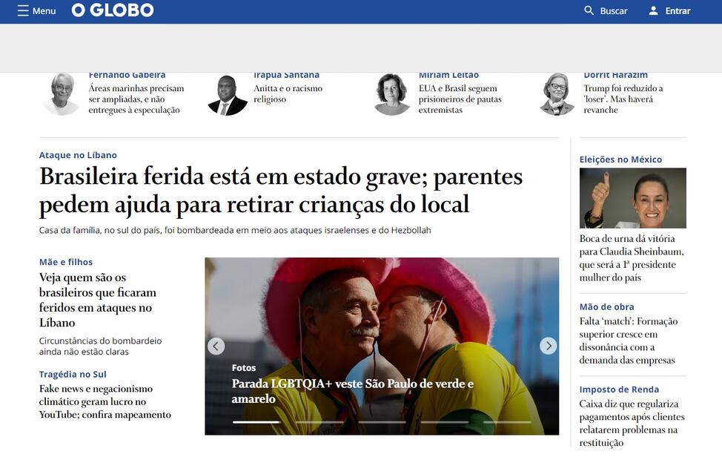The width and height of the screenshot is (722, 460).
Task: Open the Entrar login link
Action: click(x=678, y=10)
